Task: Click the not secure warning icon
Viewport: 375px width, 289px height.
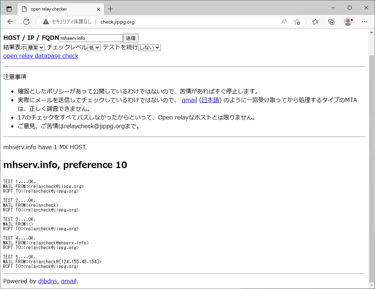Action: [46, 22]
